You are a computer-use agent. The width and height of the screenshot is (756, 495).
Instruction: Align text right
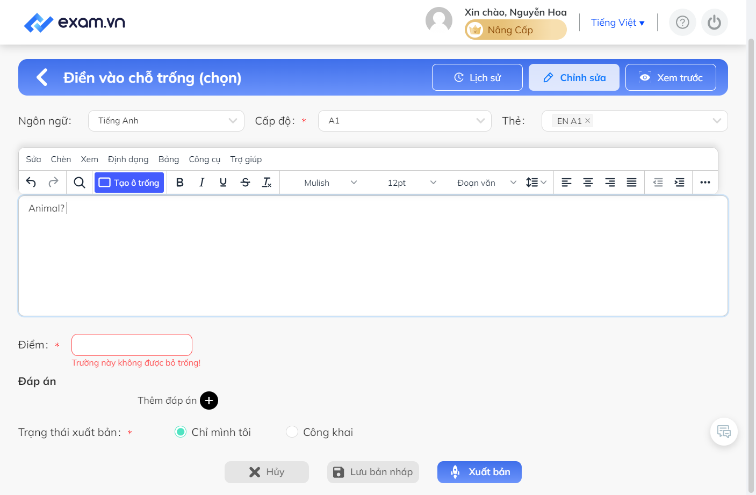(x=610, y=183)
